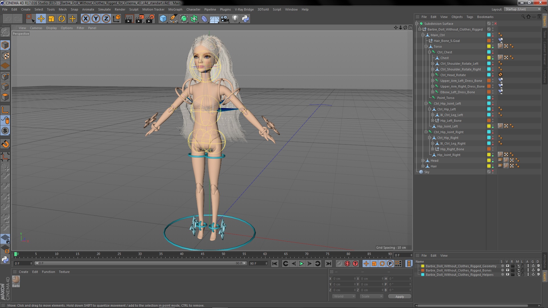This screenshot has height=308, width=548.
Task: Toggle Subdivision Surface enable checkmark
Action: click(495, 24)
